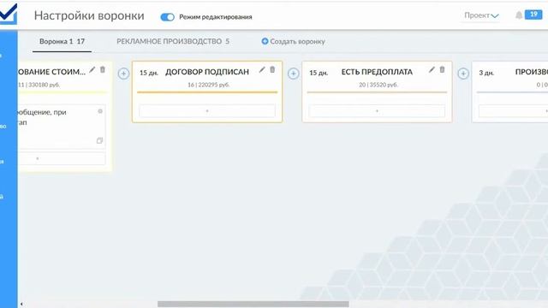Click the 3 дн. duration label
The image size is (548, 308).
[x=486, y=73]
